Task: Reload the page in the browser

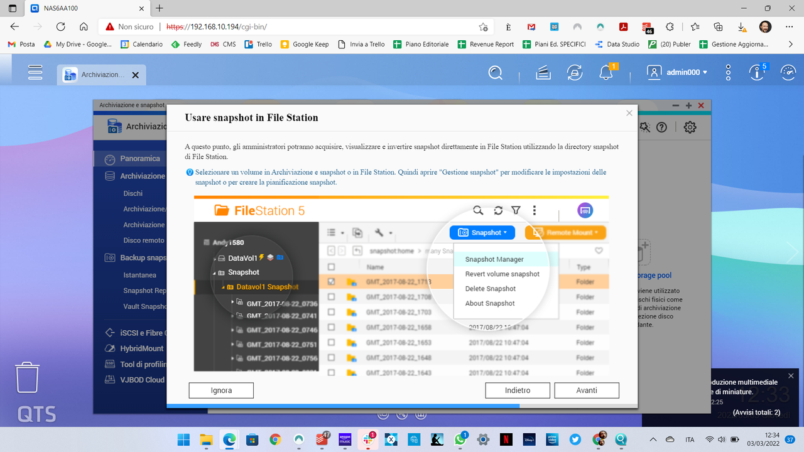Action: (60, 27)
